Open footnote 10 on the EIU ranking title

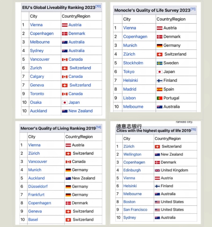coord(98,6)
